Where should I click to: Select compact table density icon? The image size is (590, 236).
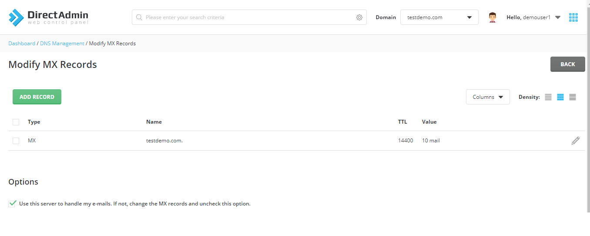pos(548,97)
